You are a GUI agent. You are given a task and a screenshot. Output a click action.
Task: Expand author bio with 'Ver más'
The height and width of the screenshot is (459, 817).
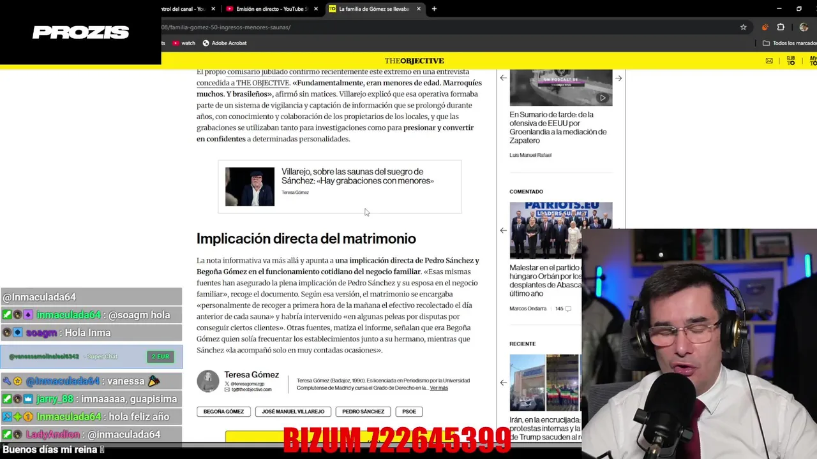[439, 388]
